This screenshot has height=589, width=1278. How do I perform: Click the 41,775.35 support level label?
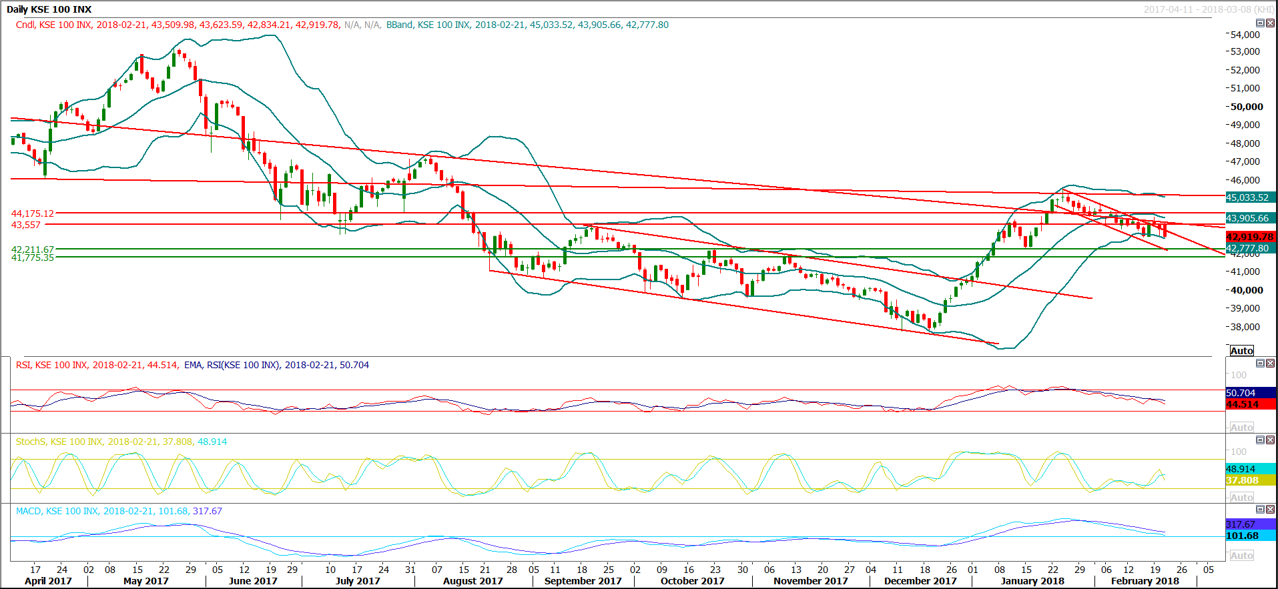point(33,257)
